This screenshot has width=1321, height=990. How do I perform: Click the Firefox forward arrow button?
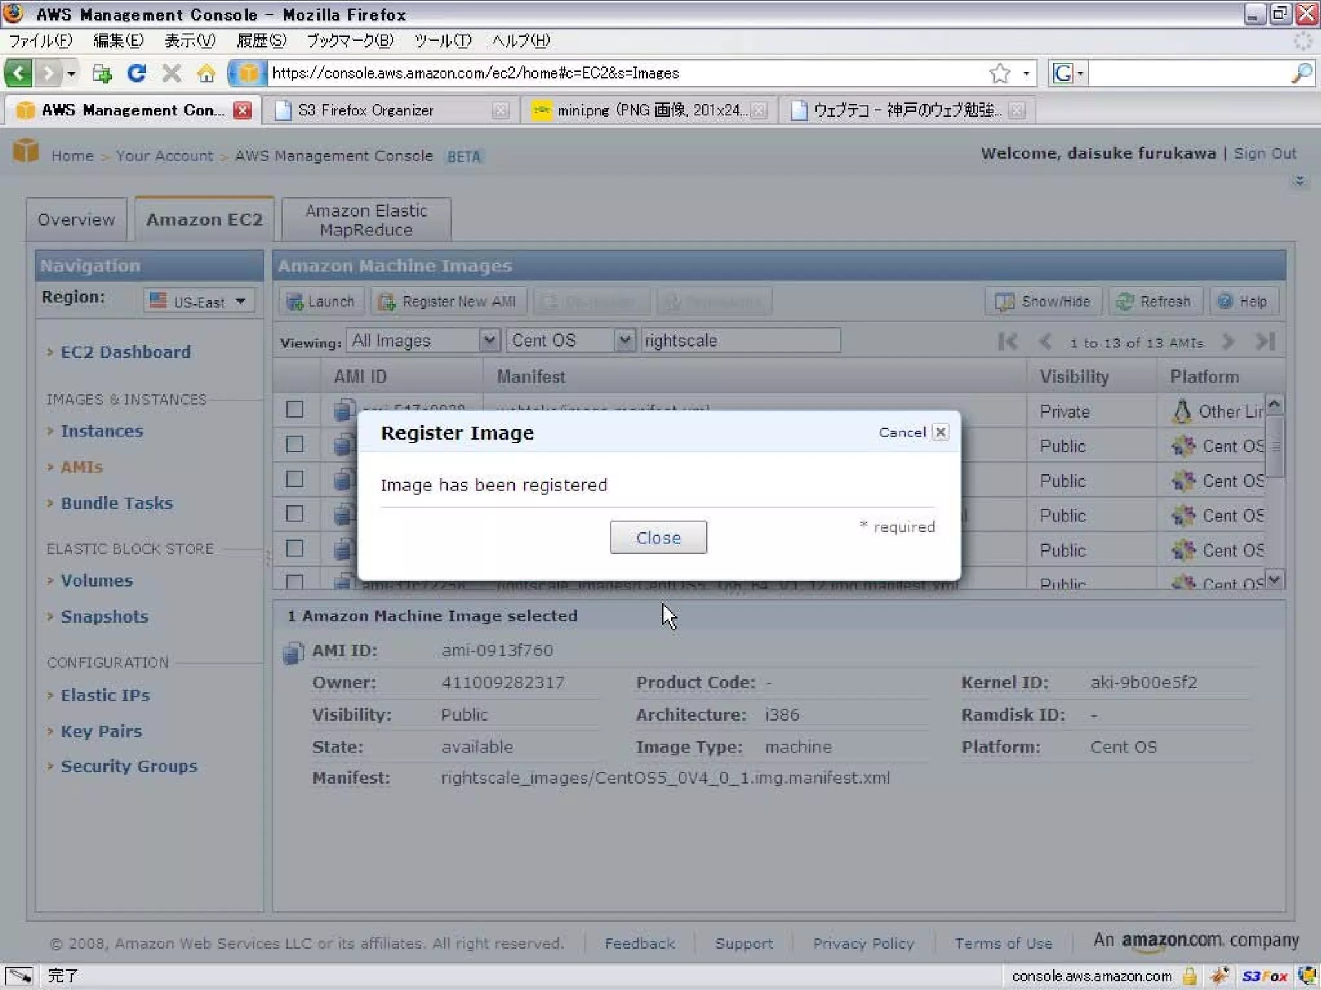tap(48, 73)
